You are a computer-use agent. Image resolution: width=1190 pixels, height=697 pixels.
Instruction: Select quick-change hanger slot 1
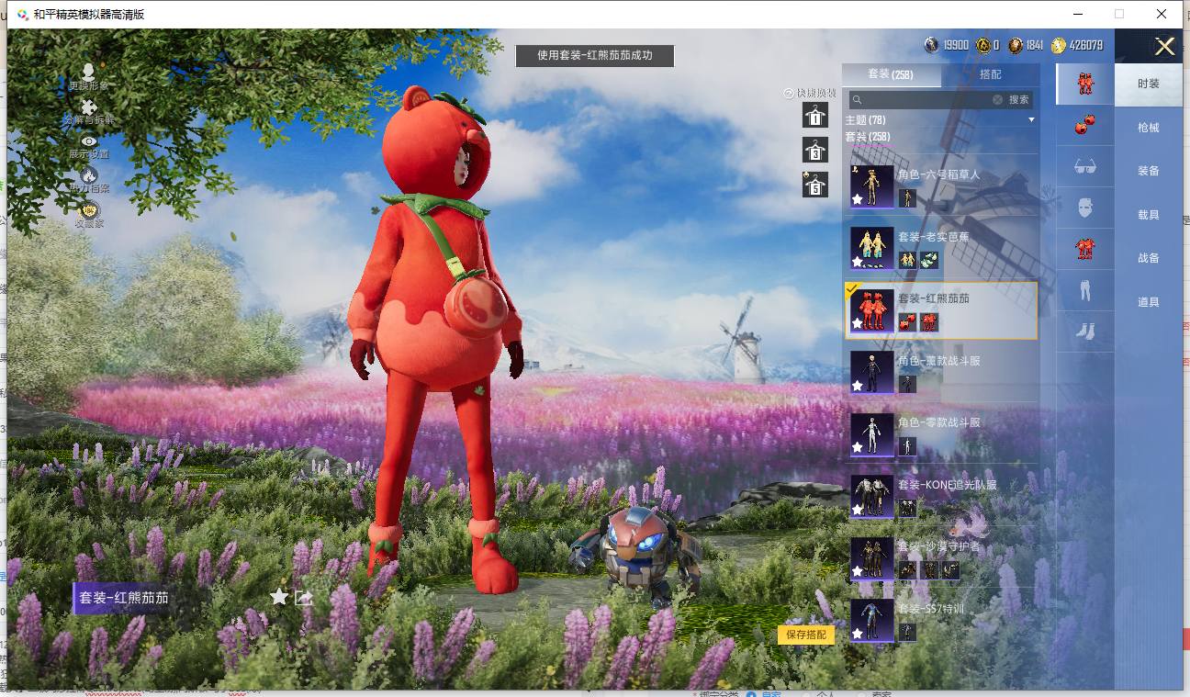[815, 115]
